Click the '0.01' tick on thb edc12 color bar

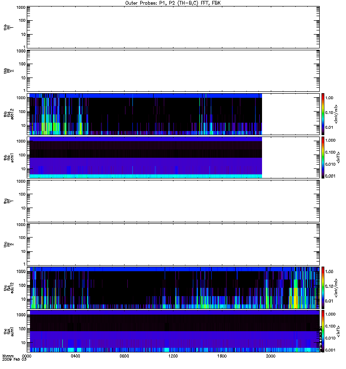click(329, 127)
